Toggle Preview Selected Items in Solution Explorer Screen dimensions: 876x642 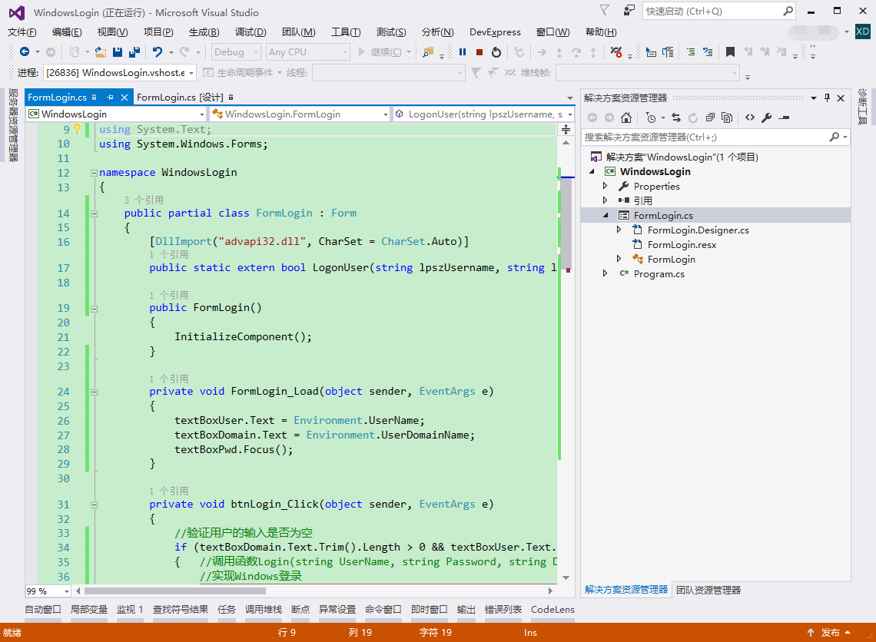[784, 117]
